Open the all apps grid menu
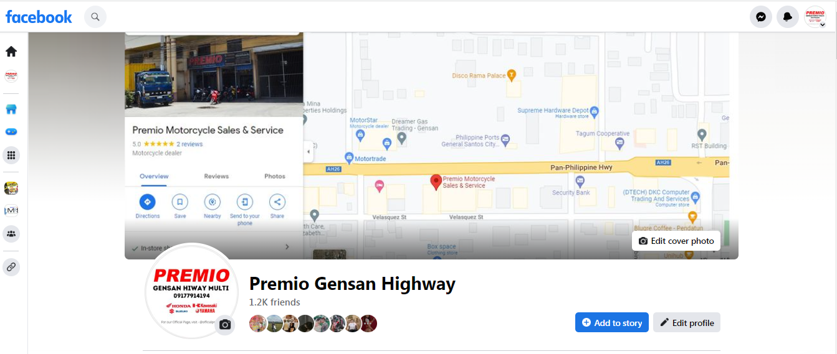 click(11, 156)
